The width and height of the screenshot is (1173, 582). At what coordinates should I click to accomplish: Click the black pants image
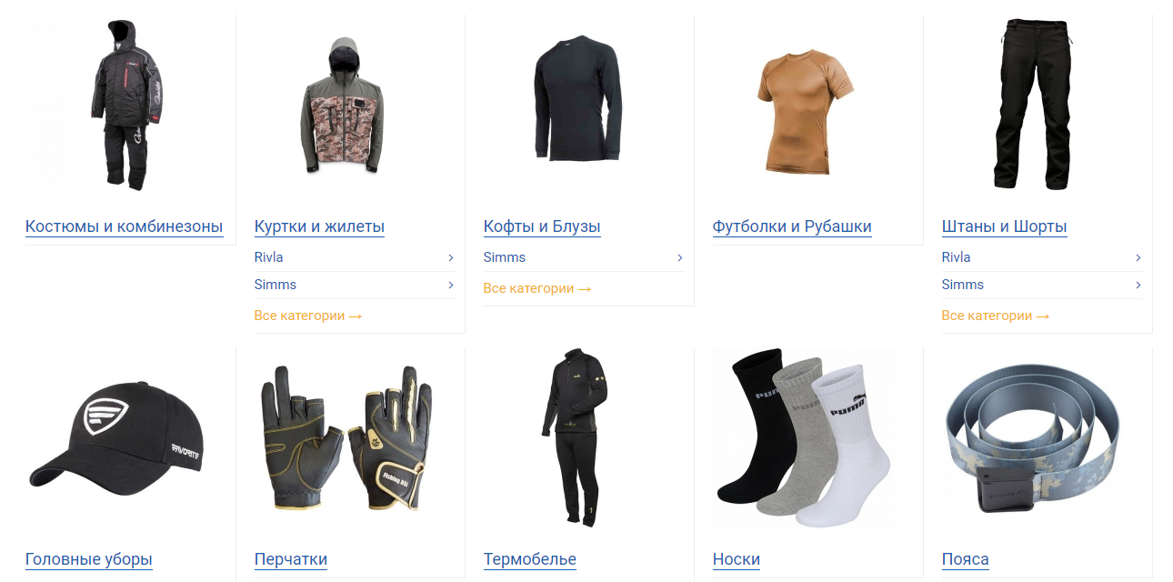pos(1033,103)
